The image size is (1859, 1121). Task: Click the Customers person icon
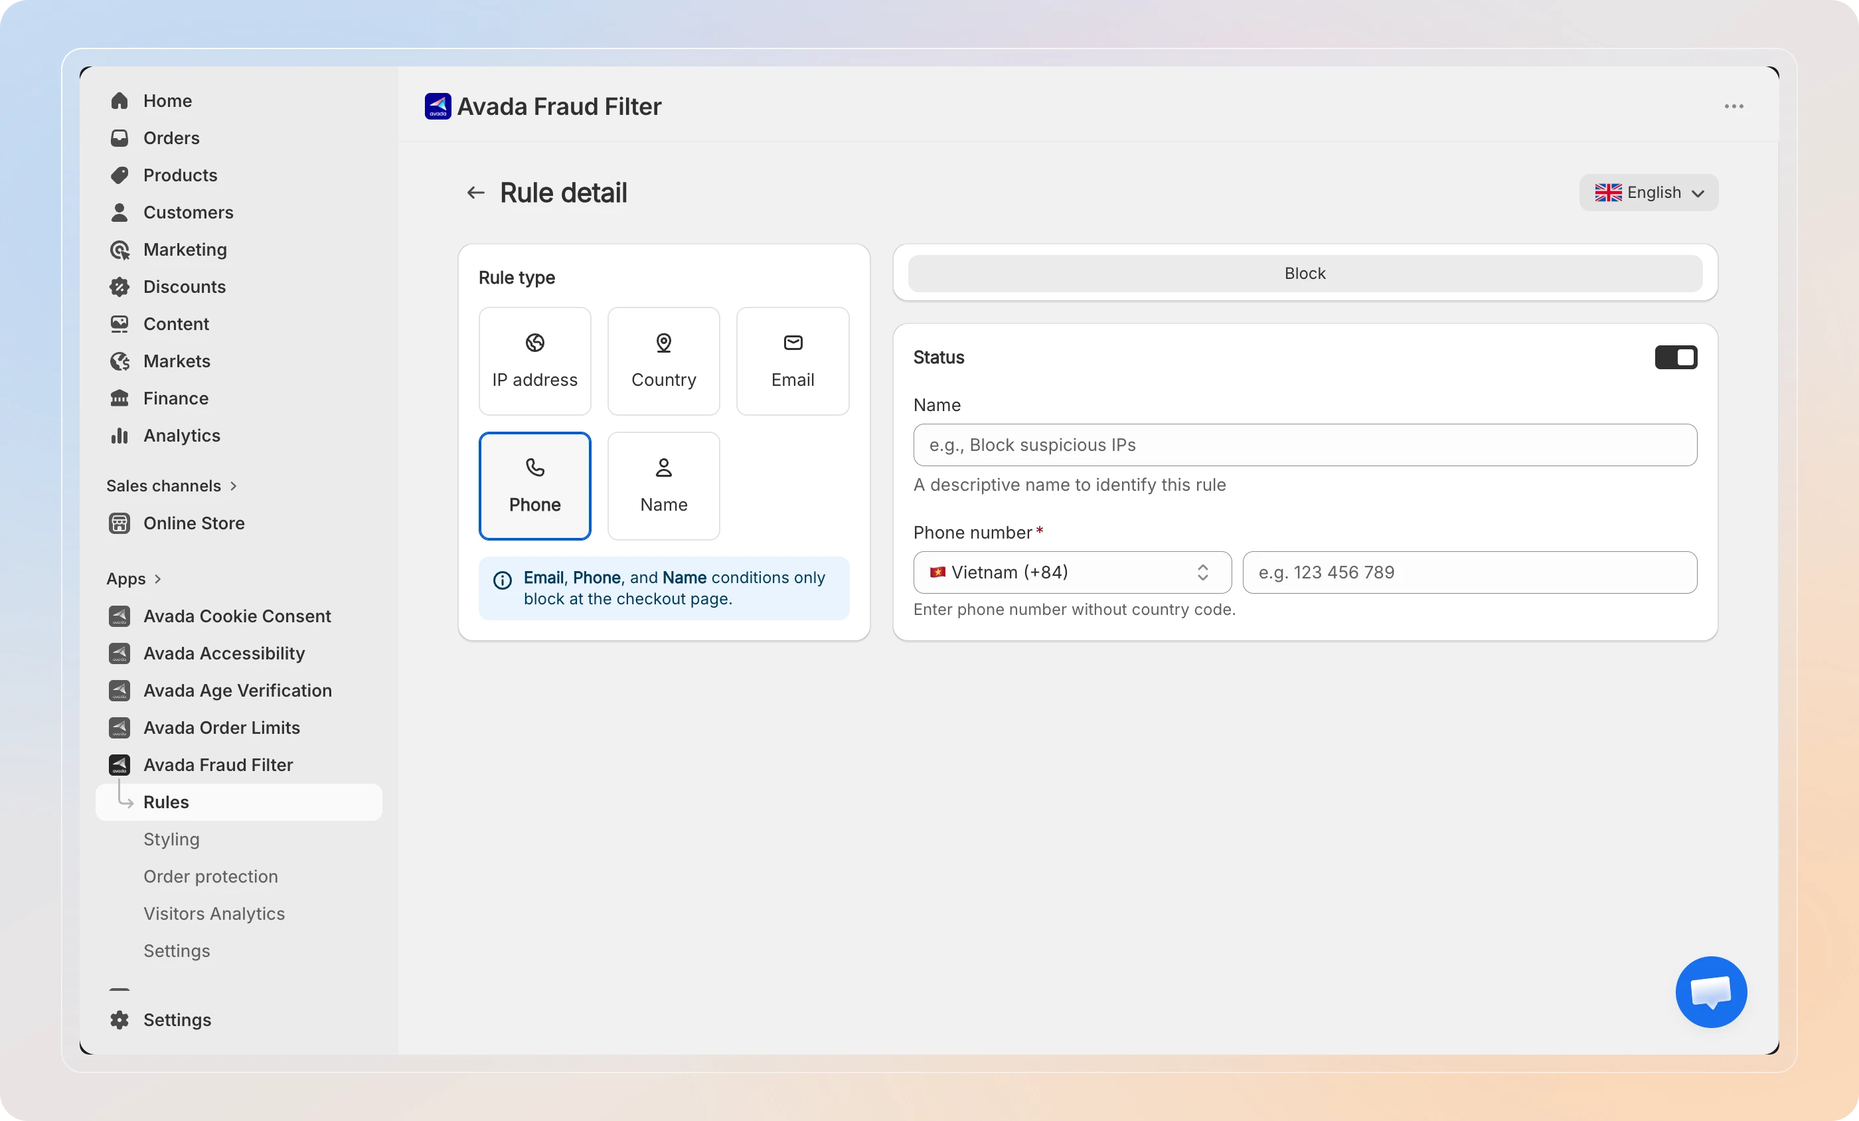pyautogui.click(x=120, y=212)
